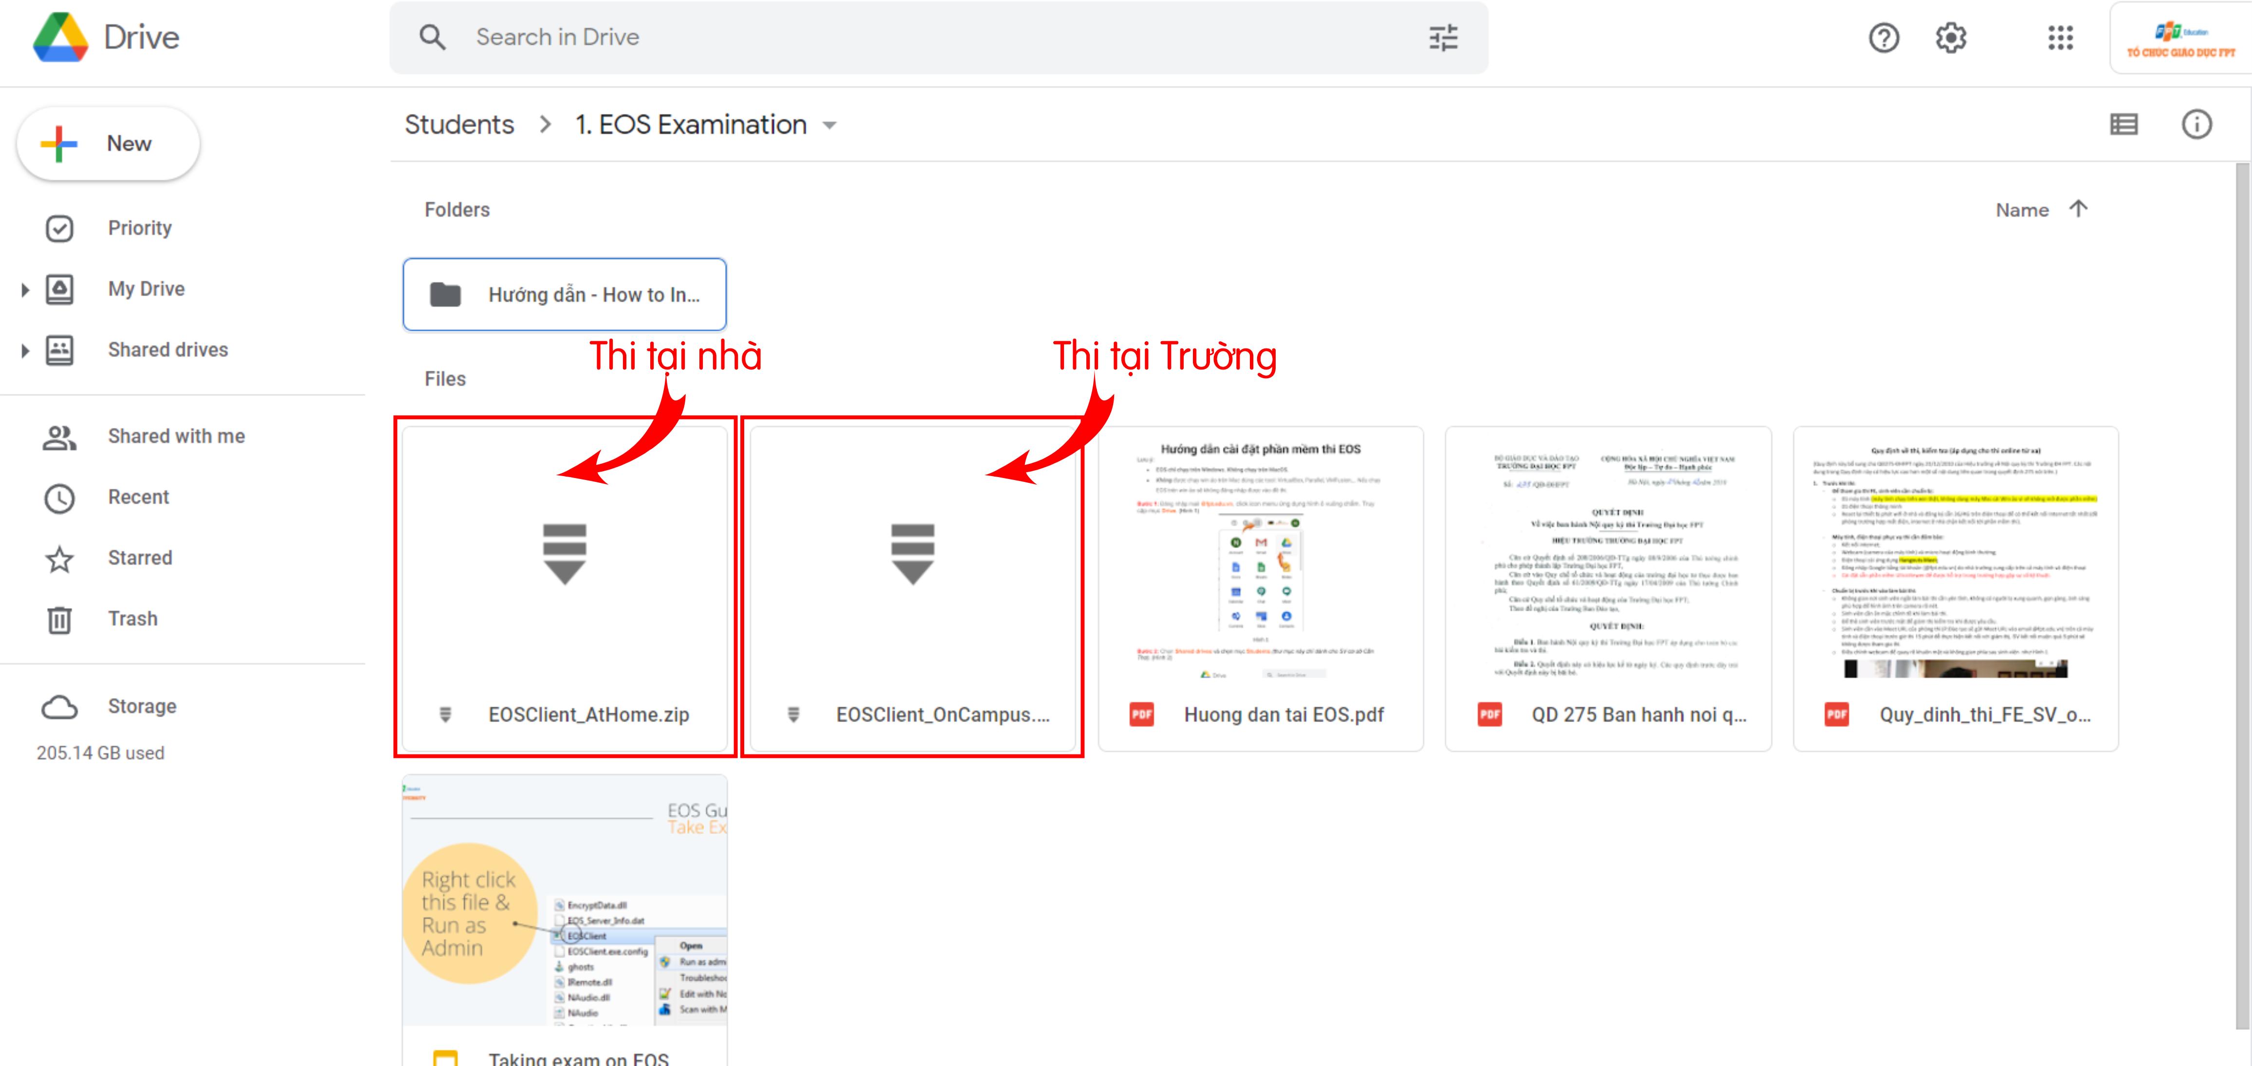Show details with the info icon

2197,124
